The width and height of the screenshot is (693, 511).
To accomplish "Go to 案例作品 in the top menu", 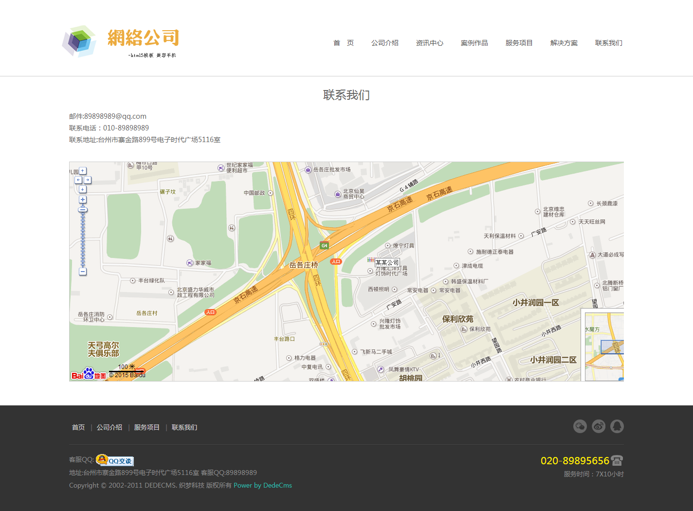I will [474, 43].
